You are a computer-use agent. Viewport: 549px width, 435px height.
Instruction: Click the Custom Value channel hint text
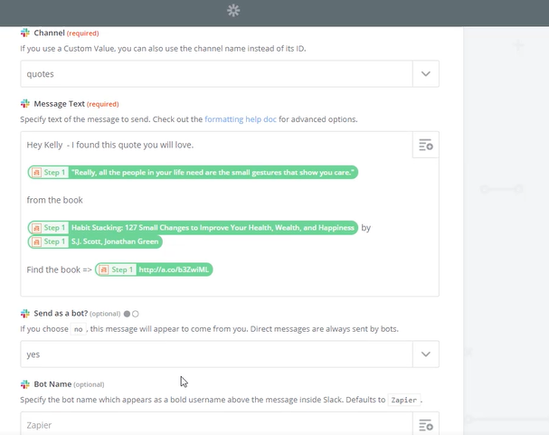click(163, 49)
